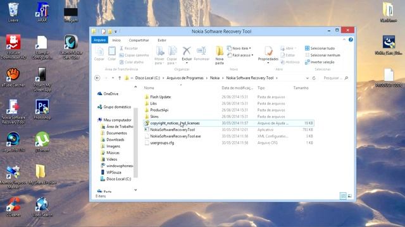Screen dimensions: 405x227
Task: Open the Photoshop desktop shortcut
Action: 42,110
